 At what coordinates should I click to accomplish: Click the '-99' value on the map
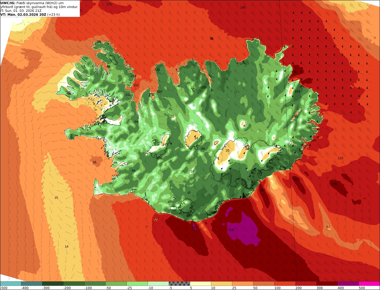pyautogui.click(x=202, y=149)
